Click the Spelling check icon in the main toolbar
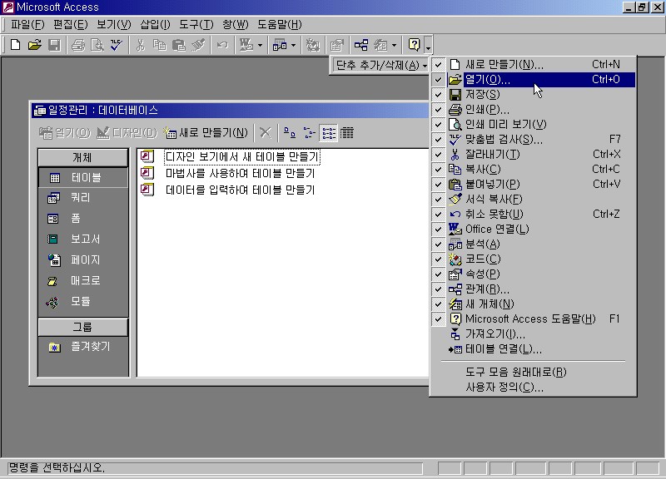The image size is (666, 479). pos(117,45)
